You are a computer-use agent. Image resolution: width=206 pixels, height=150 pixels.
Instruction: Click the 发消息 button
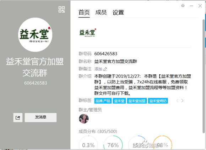[40, 118]
